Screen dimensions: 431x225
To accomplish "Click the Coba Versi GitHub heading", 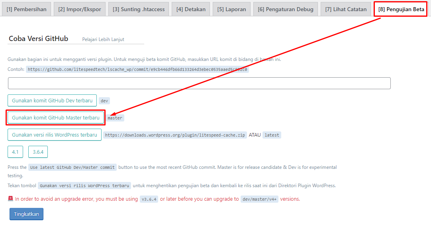I will 39,39.
